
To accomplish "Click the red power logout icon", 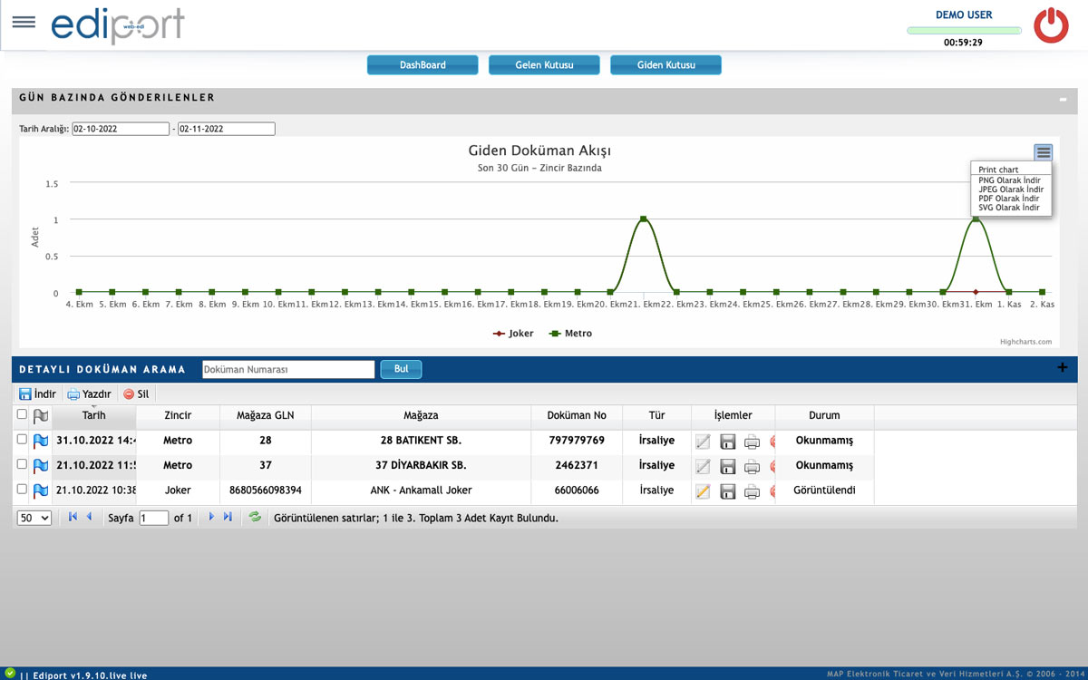I will pyautogui.click(x=1052, y=25).
